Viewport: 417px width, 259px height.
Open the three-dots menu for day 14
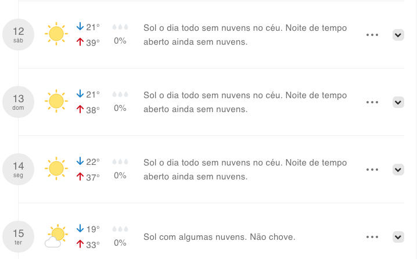tap(372, 170)
